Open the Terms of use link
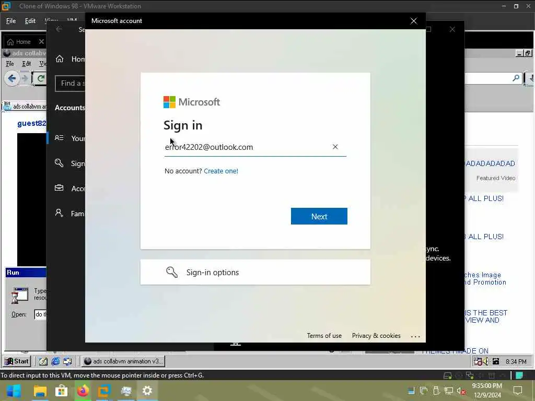 point(324,336)
